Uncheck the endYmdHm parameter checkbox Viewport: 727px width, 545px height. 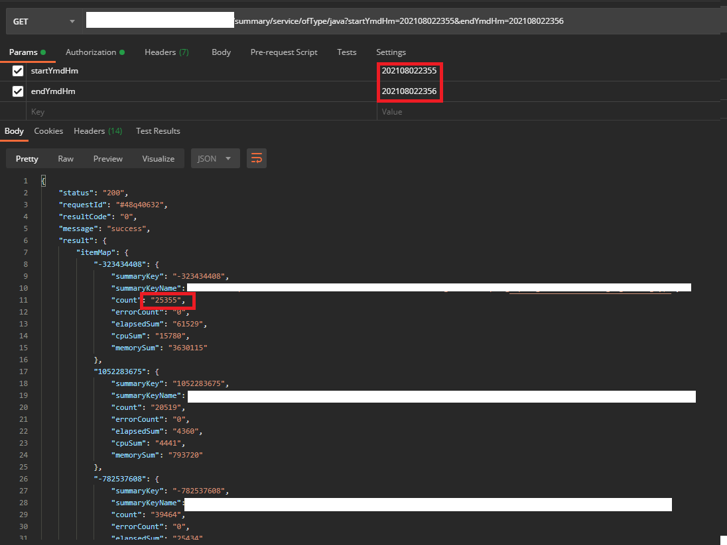click(18, 91)
